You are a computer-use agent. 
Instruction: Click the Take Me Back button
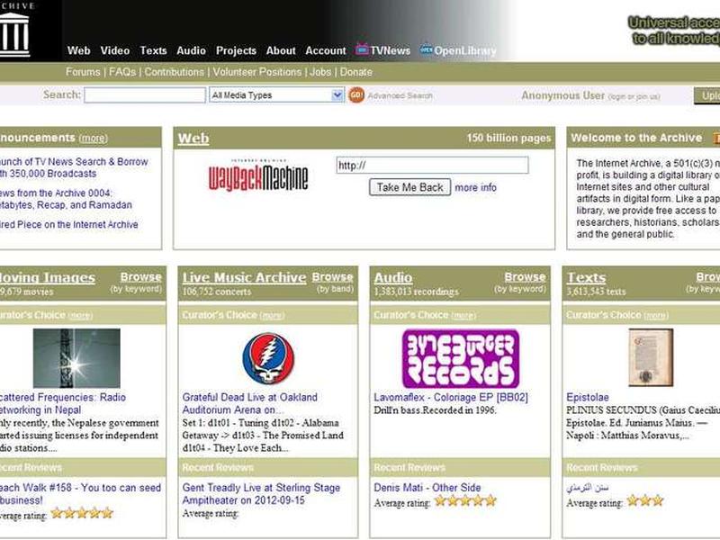410,187
